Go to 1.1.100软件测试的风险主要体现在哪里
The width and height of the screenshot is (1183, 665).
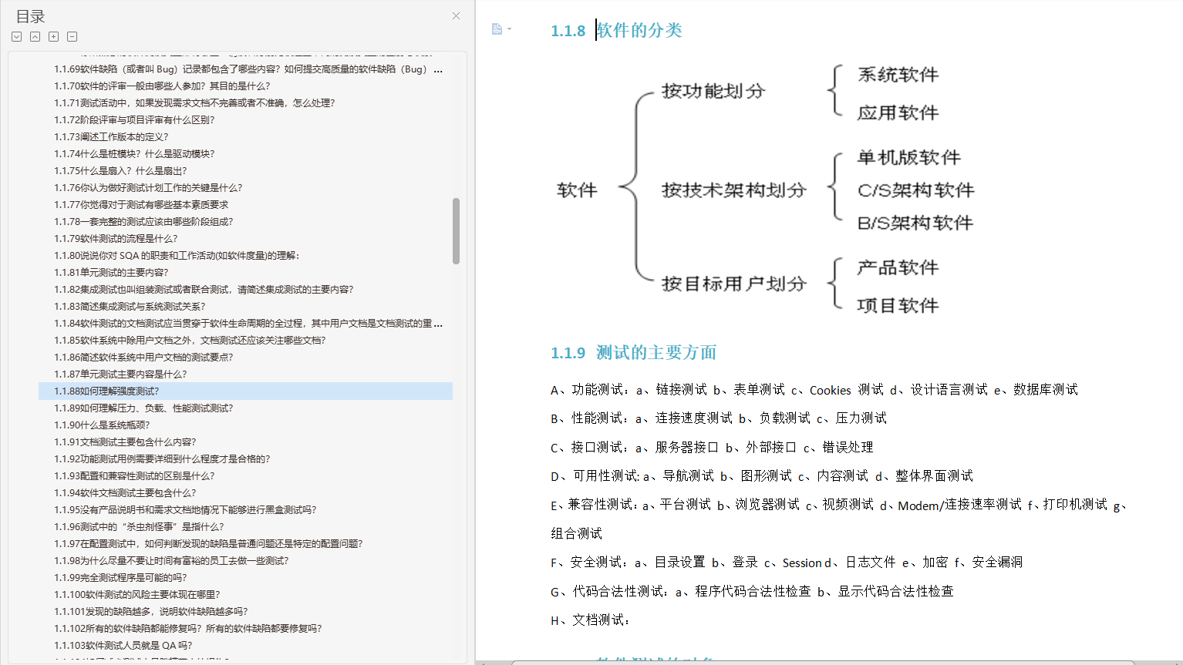pos(137,595)
